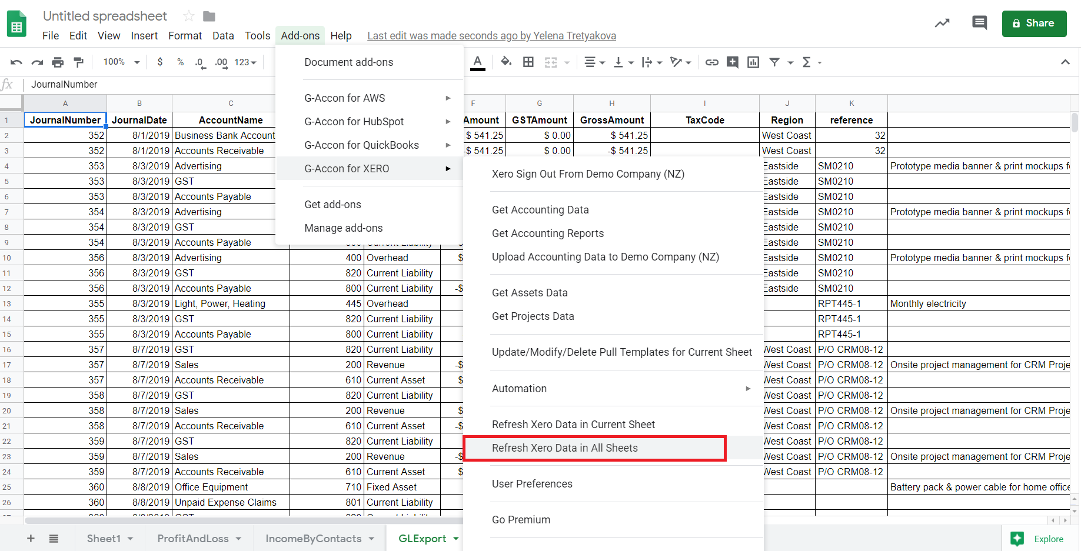Open the last edit history link
The height and width of the screenshot is (551, 1081).
(x=491, y=36)
